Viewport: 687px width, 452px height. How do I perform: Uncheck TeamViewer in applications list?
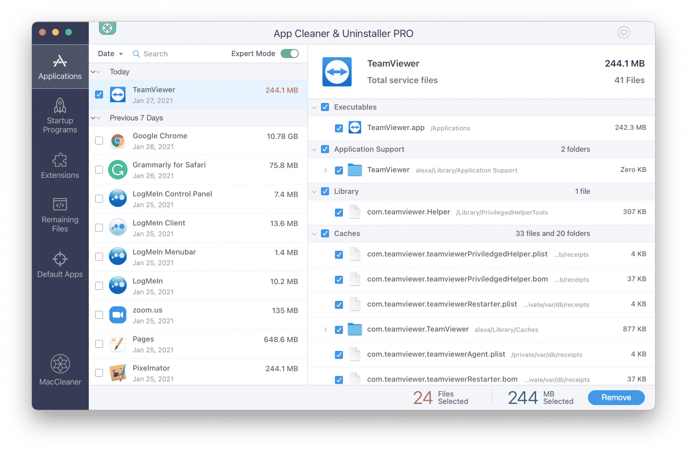(x=99, y=94)
